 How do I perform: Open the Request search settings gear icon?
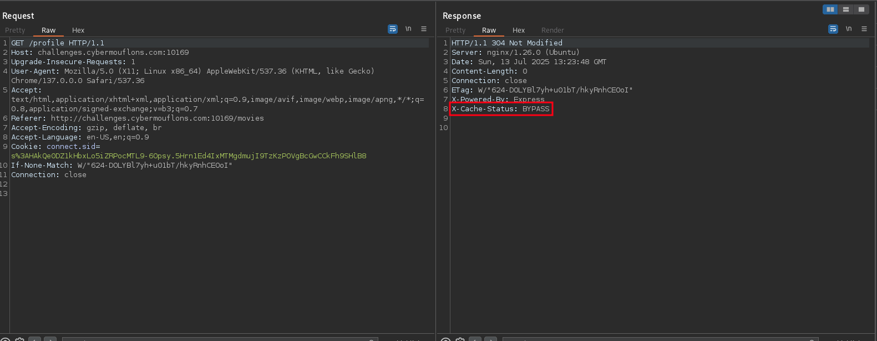[x=20, y=339]
